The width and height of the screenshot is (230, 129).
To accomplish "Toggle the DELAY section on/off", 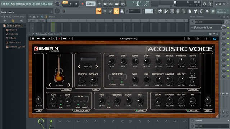I will click(137, 110).
